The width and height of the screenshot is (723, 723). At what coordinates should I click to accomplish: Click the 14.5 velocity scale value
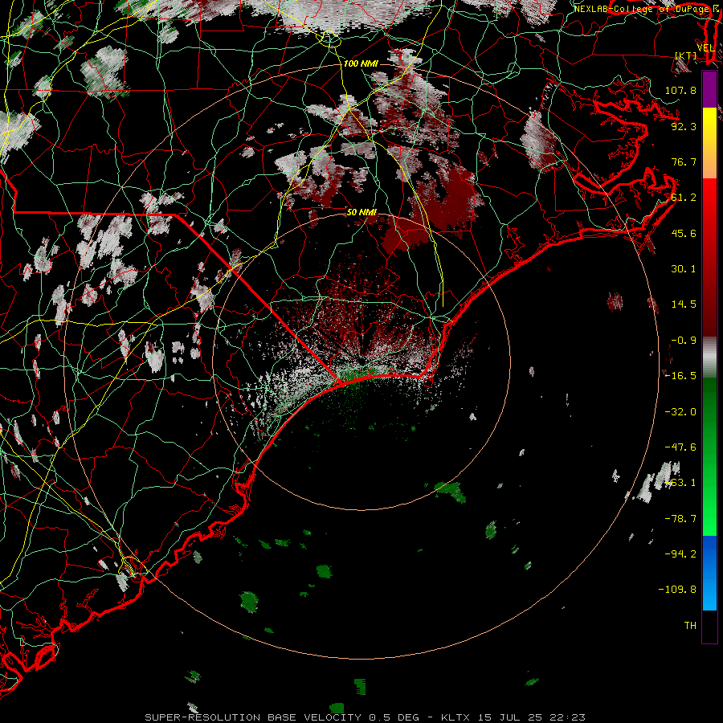(x=684, y=304)
